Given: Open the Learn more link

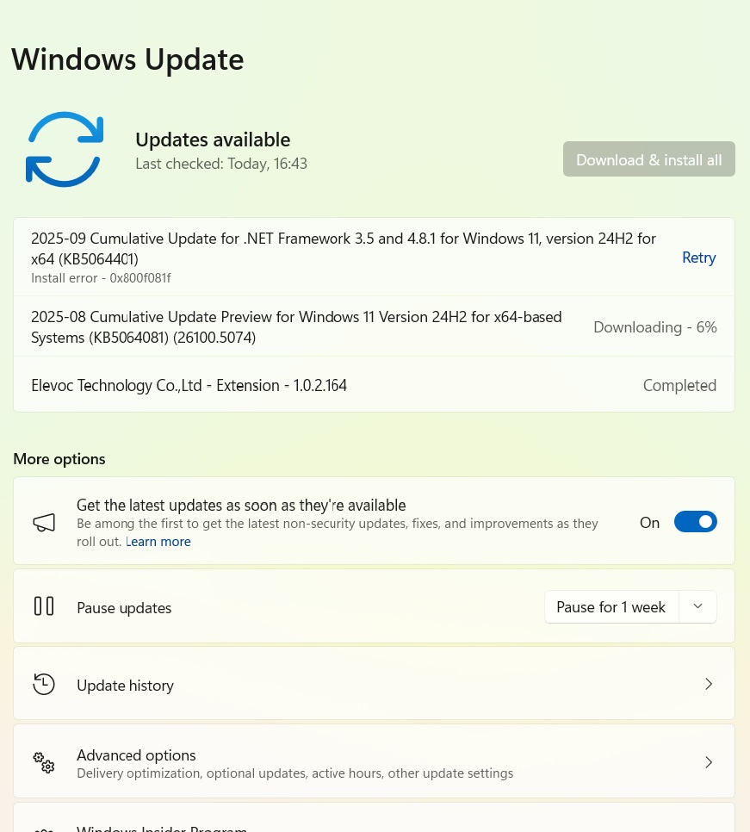Looking at the screenshot, I should [x=158, y=541].
